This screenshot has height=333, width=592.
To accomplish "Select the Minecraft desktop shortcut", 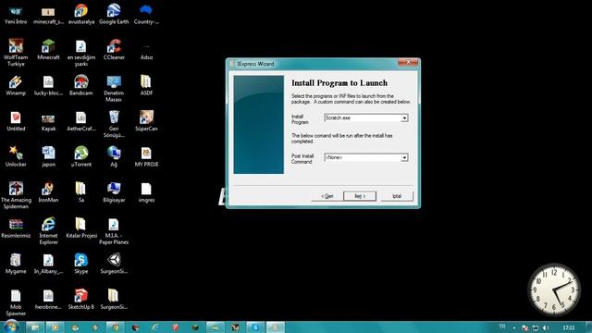I will click(x=48, y=49).
